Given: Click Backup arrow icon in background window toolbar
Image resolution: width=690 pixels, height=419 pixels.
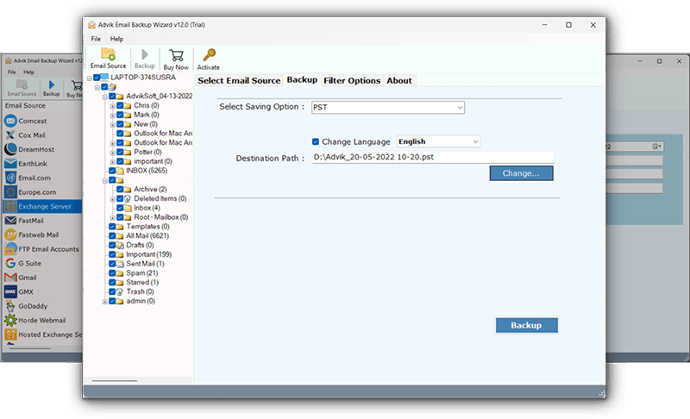Looking at the screenshot, I should (x=52, y=84).
